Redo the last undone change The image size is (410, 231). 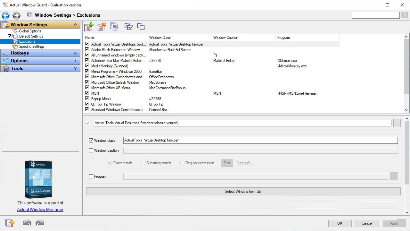point(40,222)
